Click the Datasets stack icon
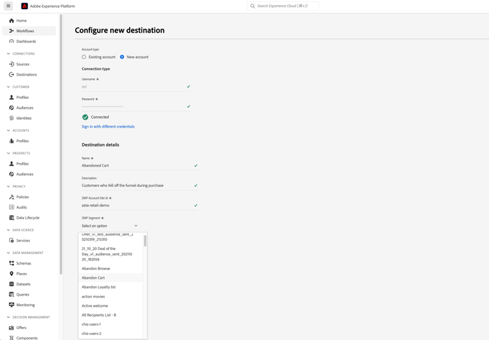 [12, 284]
